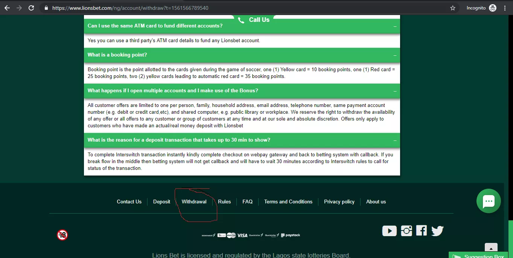This screenshot has height=258, width=513.
Task: Open the circled Withdrawal link
Action: point(194,202)
